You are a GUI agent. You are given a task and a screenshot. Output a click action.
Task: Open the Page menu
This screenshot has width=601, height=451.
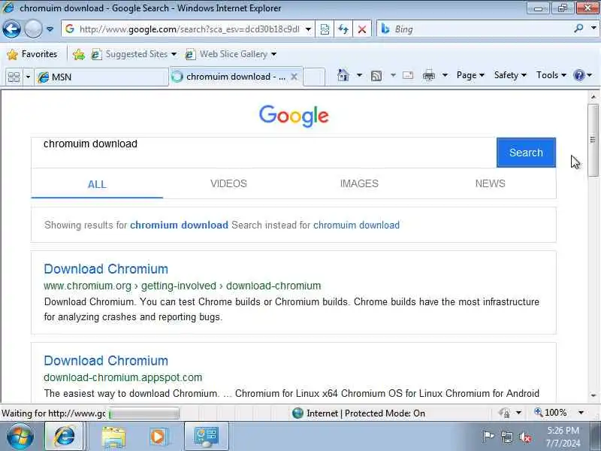pos(470,75)
